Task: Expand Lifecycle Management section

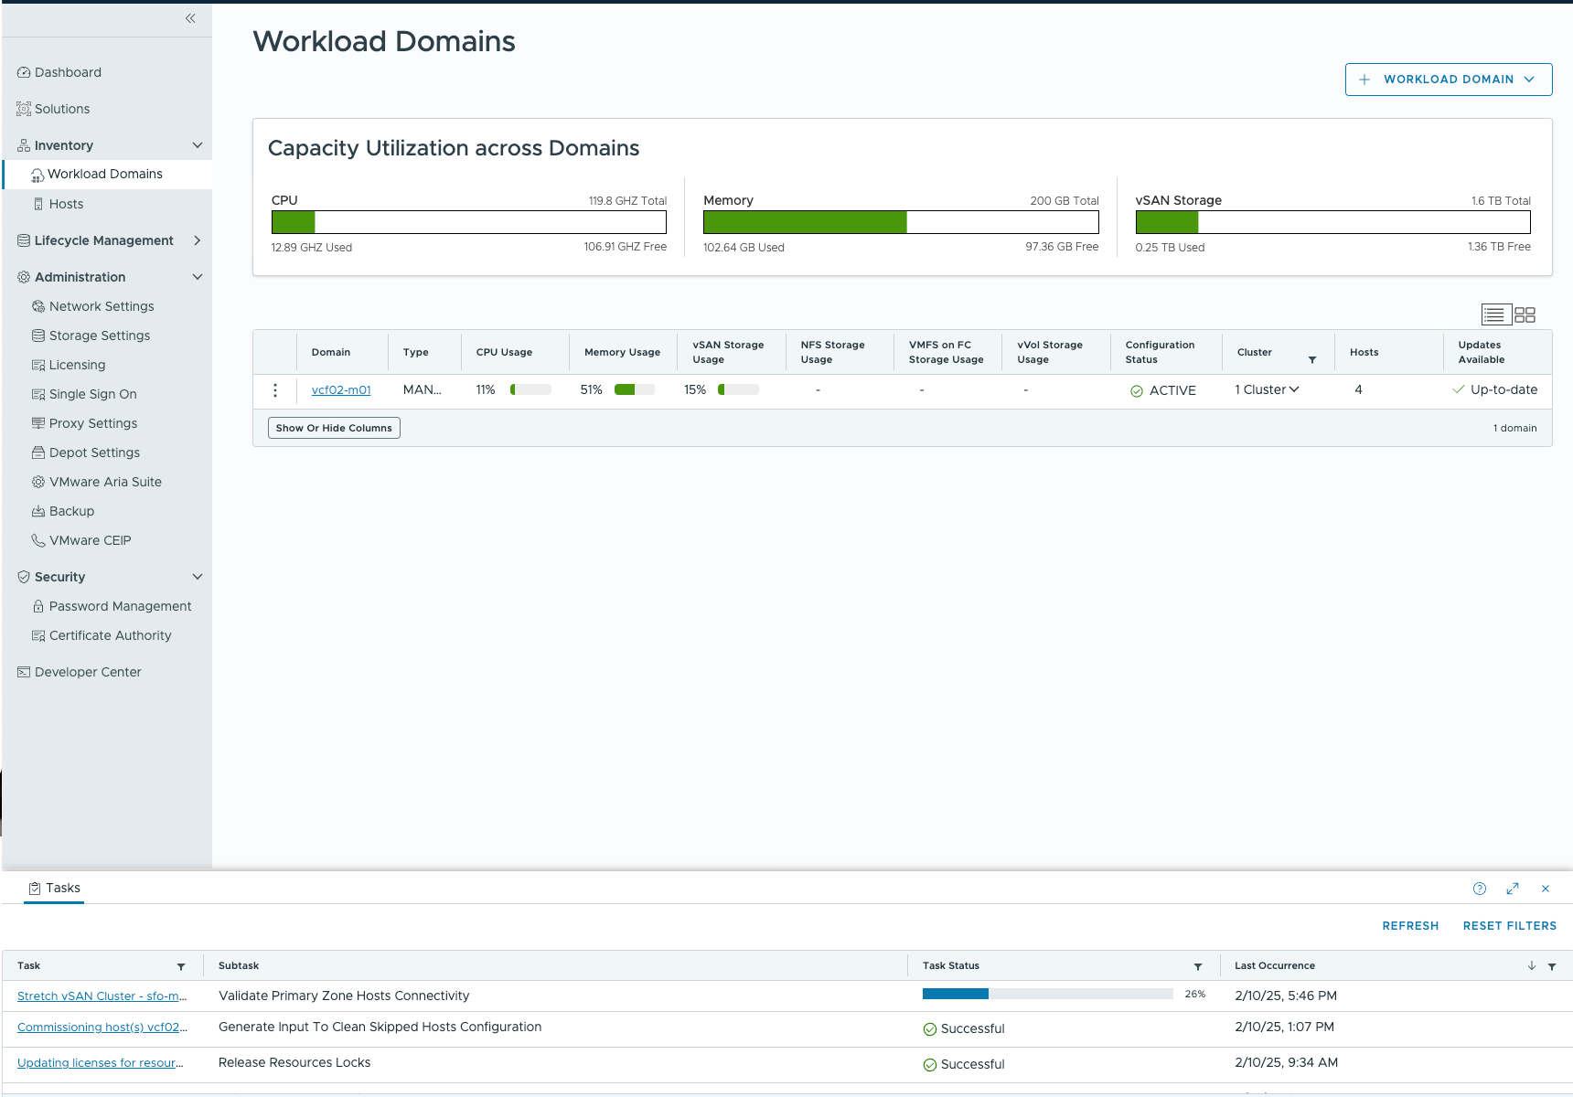Action: 198,240
